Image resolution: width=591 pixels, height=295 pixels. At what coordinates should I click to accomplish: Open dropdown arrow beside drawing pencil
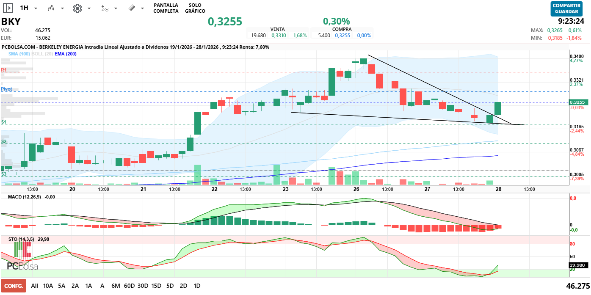(x=142, y=8)
